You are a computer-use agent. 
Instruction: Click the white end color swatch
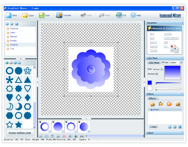pos(150,88)
